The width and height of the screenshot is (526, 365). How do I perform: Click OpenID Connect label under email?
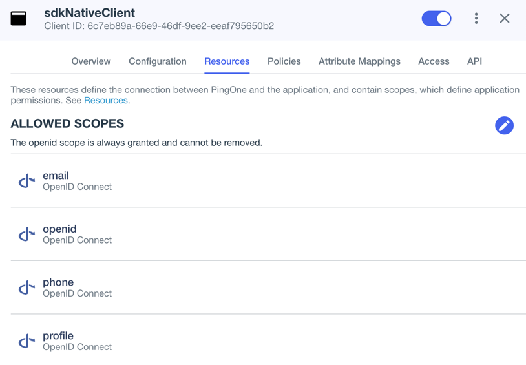pyautogui.click(x=77, y=187)
